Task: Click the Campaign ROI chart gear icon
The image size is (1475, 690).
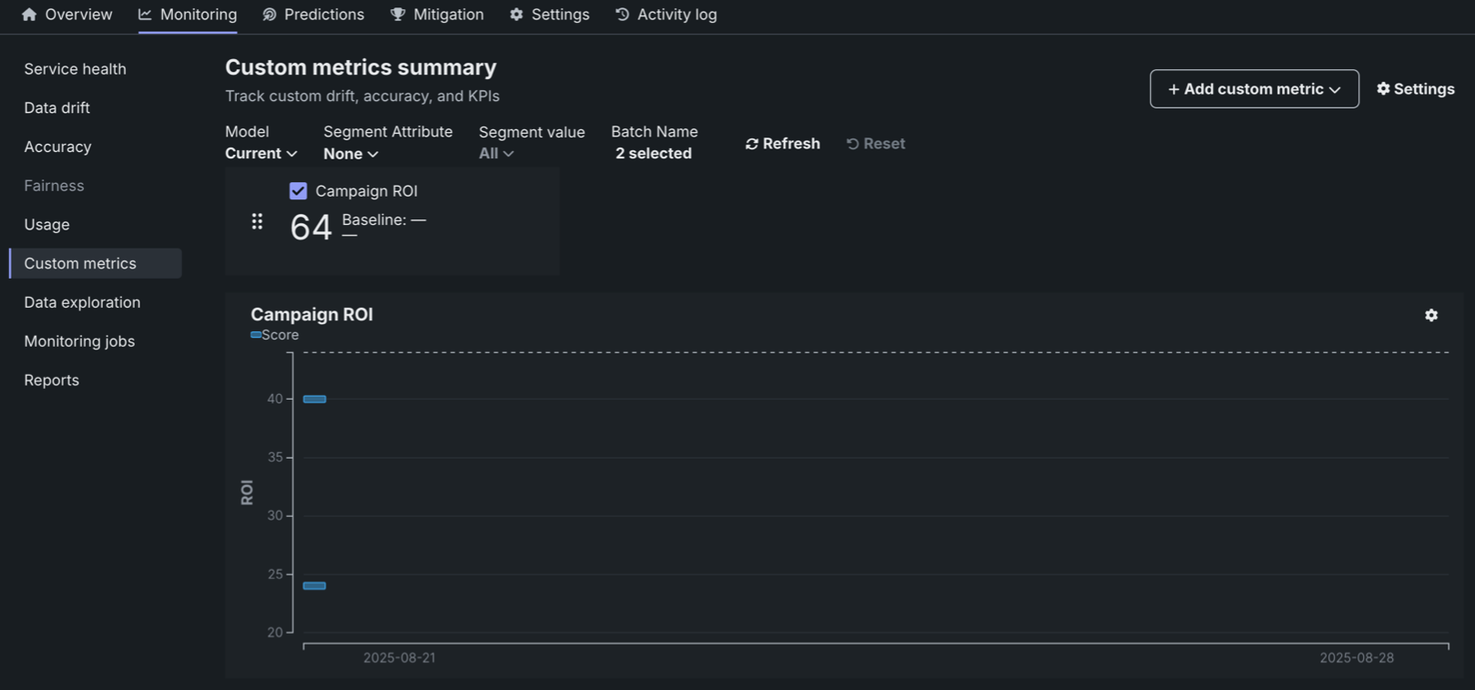Action: tap(1431, 315)
